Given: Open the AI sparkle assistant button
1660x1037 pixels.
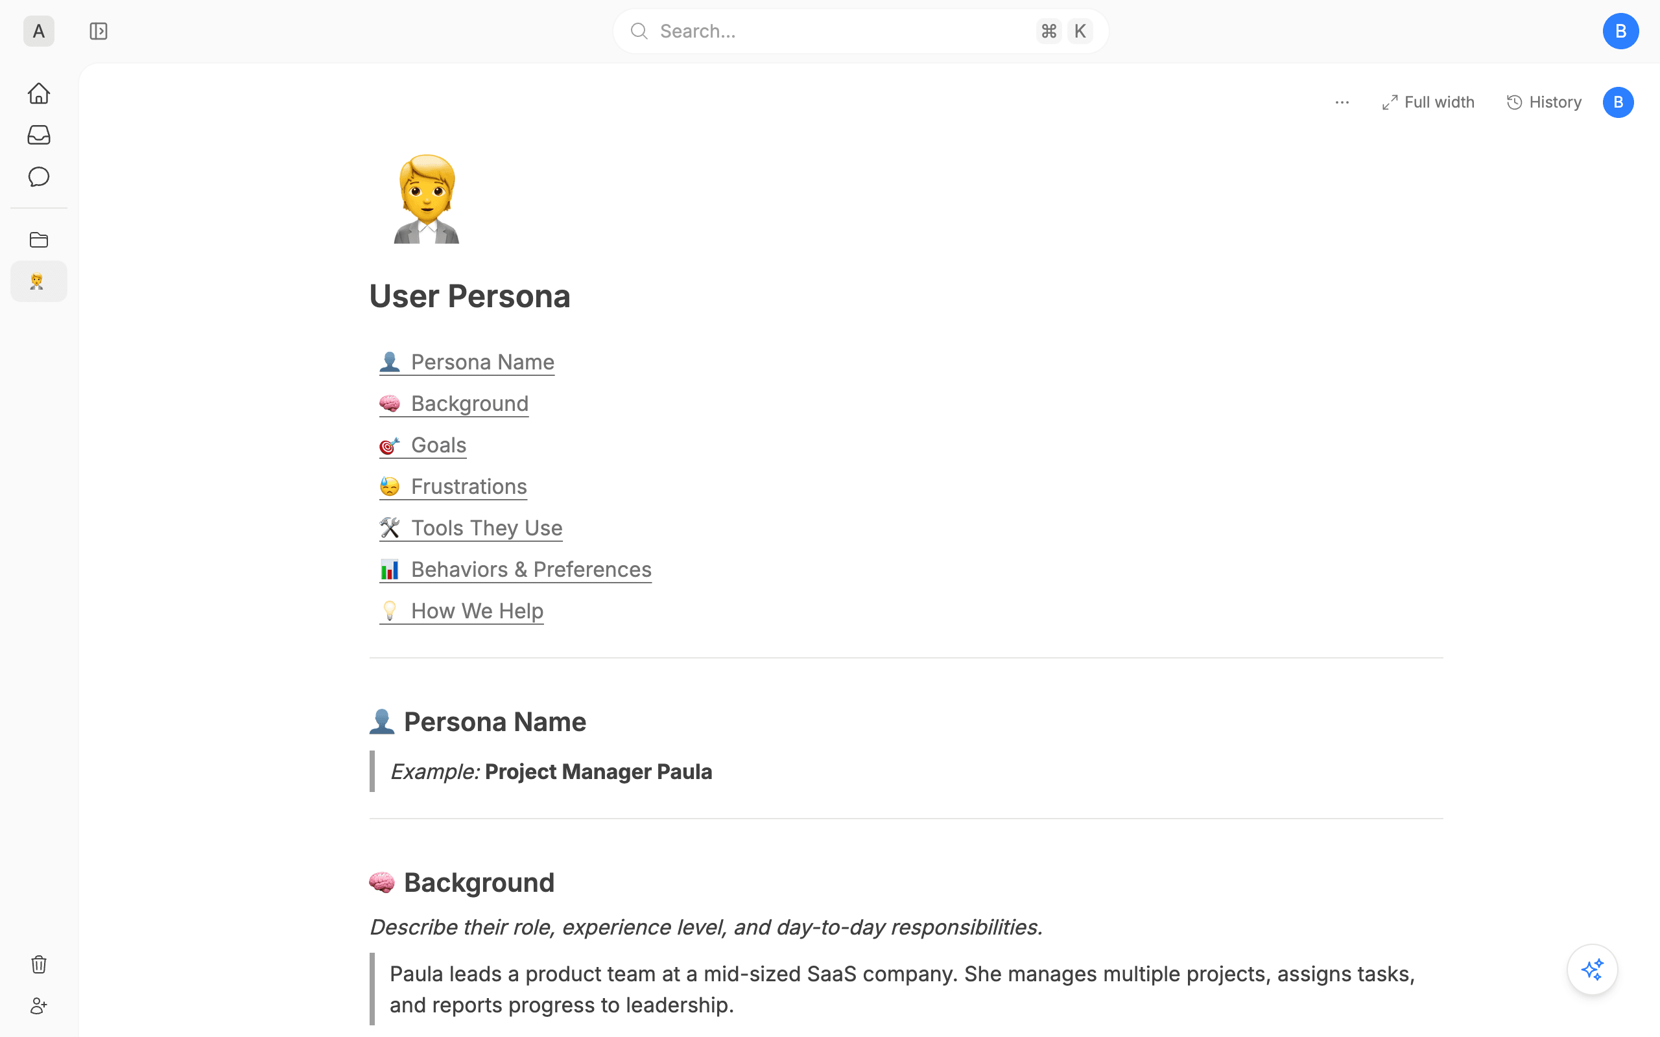Looking at the screenshot, I should [1592, 970].
